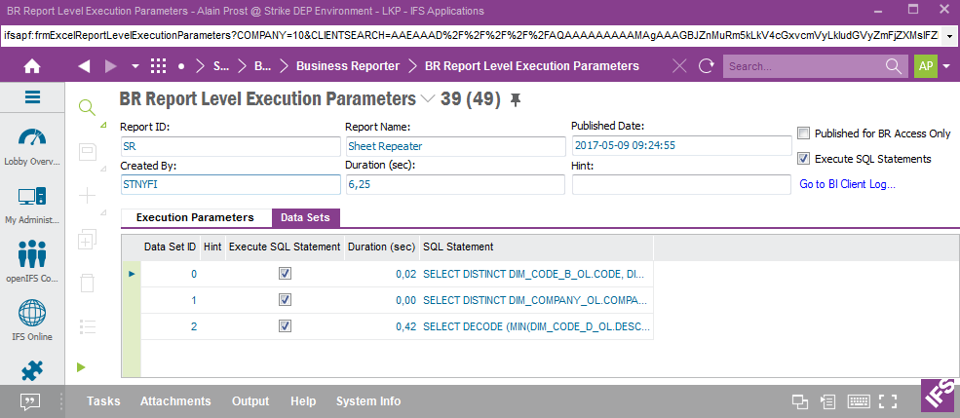Click the Duration (sec) field
This screenshot has width=960, height=418.
[455, 184]
